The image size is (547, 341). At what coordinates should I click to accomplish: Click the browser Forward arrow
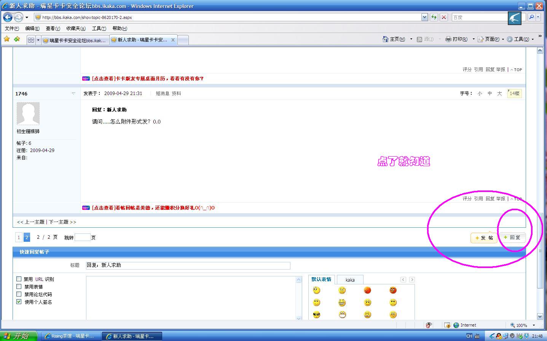(x=18, y=17)
